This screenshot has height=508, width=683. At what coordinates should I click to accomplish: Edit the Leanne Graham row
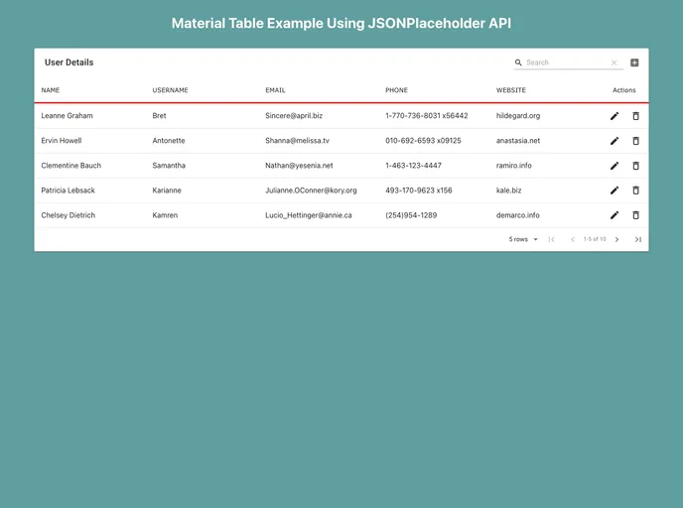[615, 116]
